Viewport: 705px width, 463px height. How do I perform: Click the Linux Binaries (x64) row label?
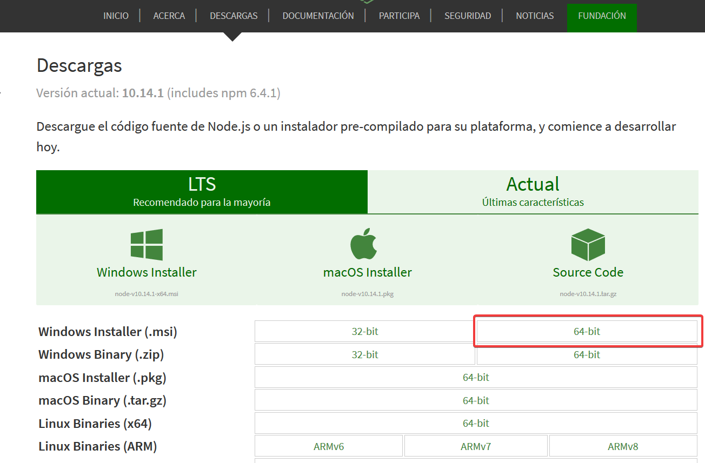(95, 423)
